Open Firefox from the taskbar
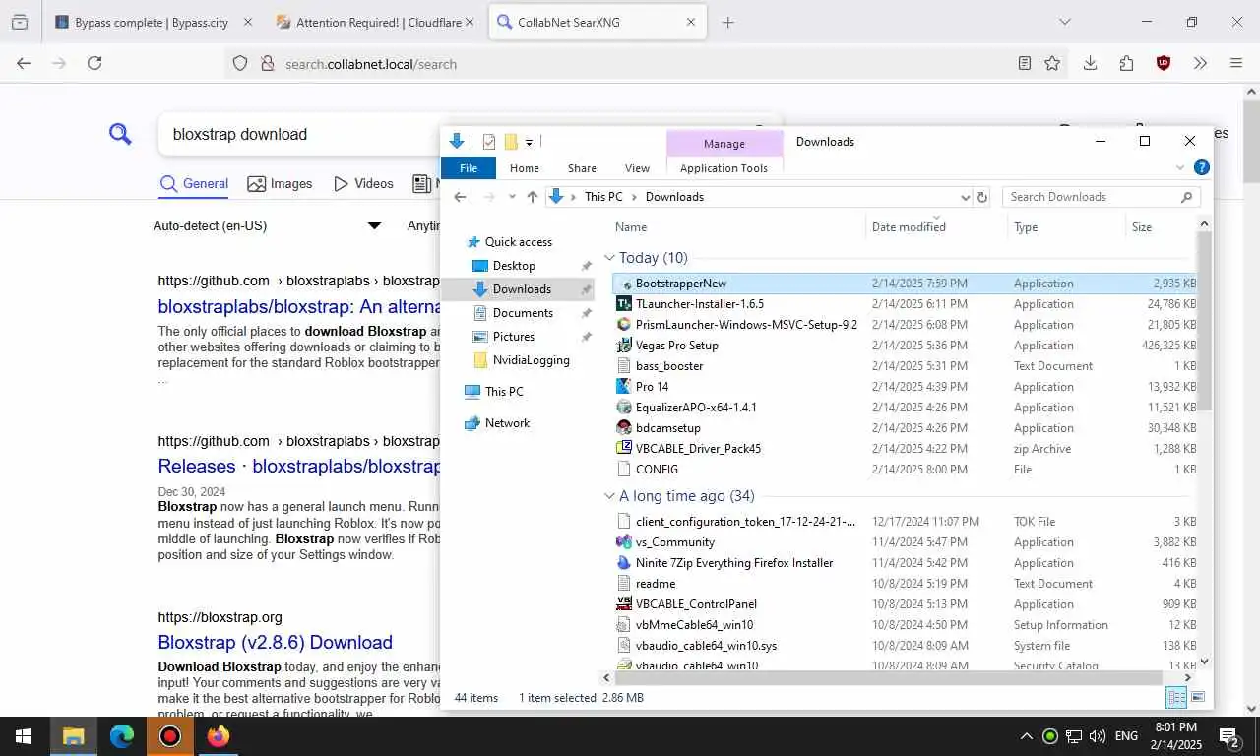The width and height of the screenshot is (1260, 756). pyautogui.click(x=219, y=736)
